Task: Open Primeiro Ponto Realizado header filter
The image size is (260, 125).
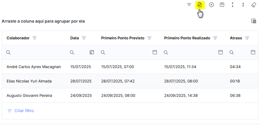Action: click(215, 38)
